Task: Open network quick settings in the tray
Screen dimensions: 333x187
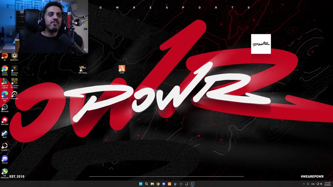Action: [x=318, y=184]
